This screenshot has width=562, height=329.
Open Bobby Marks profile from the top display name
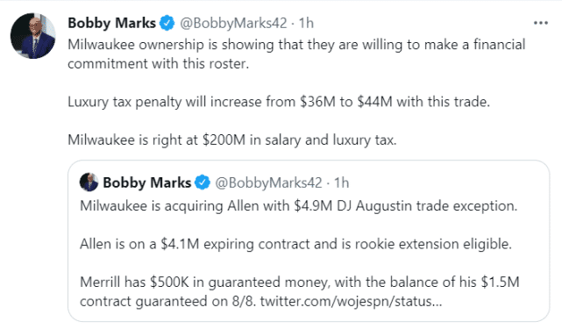112,23
